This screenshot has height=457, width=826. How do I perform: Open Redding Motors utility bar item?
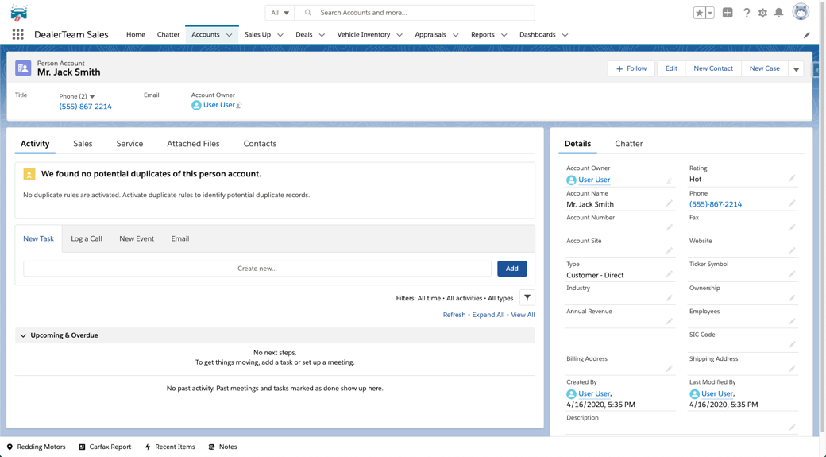click(x=36, y=447)
